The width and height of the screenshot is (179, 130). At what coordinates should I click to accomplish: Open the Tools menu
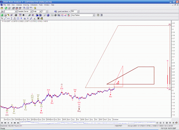pyautogui.click(x=41, y=5)
